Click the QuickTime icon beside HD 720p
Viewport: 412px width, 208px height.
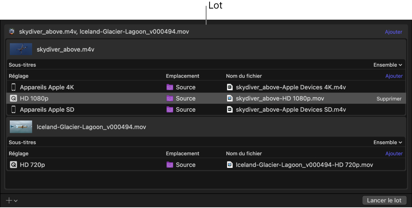[x=14, y=165]
